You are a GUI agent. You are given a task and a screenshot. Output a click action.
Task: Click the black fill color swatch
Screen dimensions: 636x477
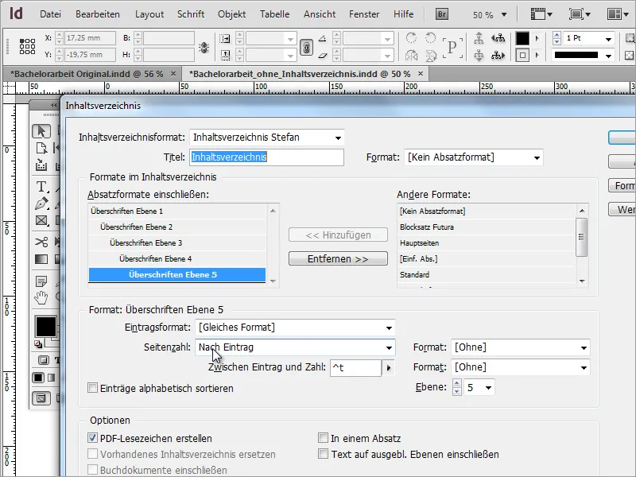(x=45, y=326)
